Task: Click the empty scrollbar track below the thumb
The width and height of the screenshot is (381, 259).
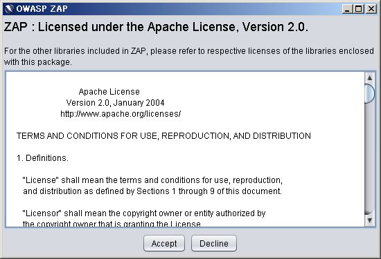Action: [x=370, y=159]
